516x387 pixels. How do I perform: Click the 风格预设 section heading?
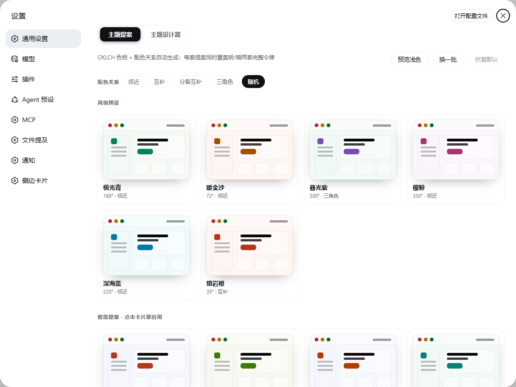[108, 103]
